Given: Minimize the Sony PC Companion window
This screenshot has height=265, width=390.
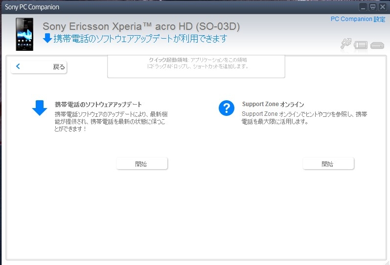Looking at the screenshot, I should tap(363, 7).
